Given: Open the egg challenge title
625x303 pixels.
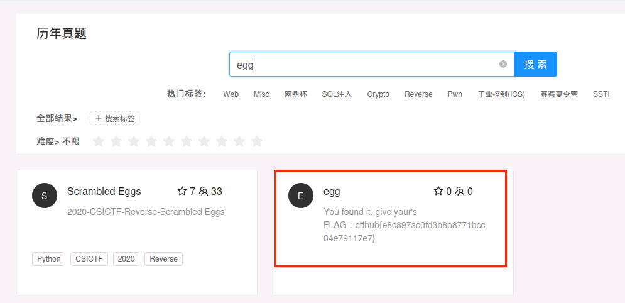Looking at the screenshot, I should (332, 192).
